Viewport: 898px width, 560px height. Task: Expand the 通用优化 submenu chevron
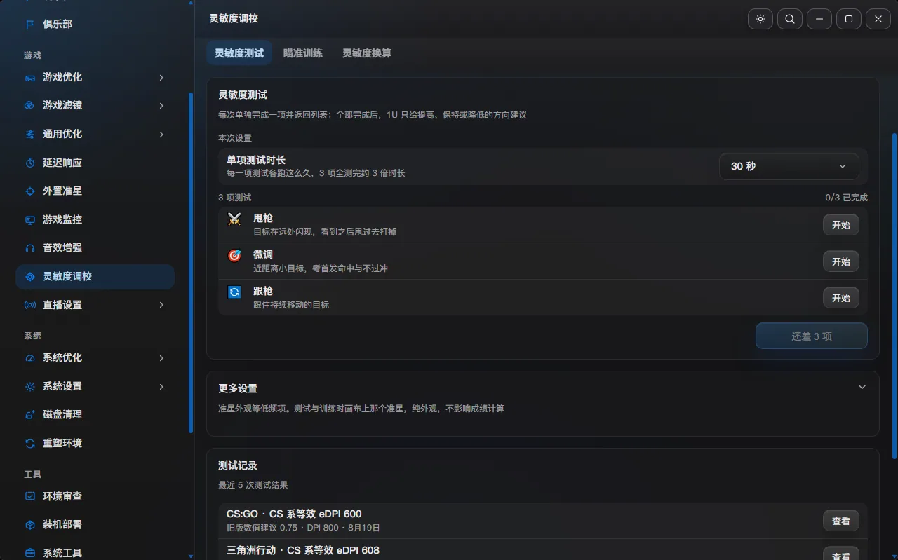[x=161, y=134]
